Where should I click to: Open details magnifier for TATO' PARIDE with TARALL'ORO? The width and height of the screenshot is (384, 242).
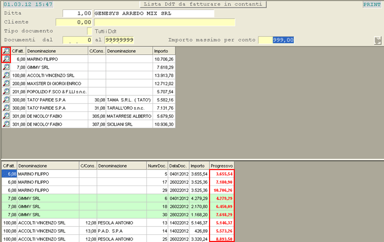click(x=6, y=108)
